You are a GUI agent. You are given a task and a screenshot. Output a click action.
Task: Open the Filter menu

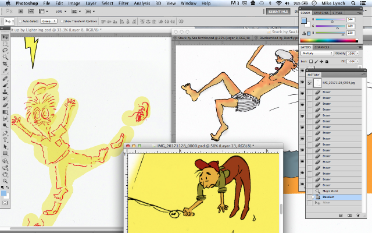click(x=123, y=3)
